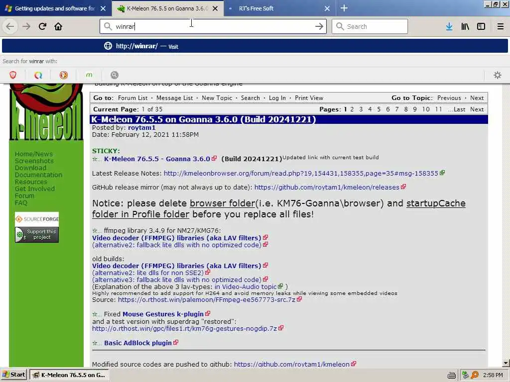
Task: Close the RT's Free Soft tab
Action: tap(327, 8)
